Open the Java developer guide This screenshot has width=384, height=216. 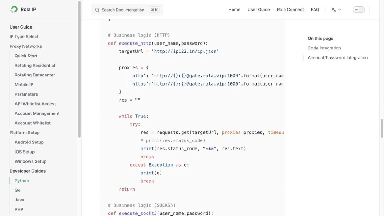tap(19, 200)
